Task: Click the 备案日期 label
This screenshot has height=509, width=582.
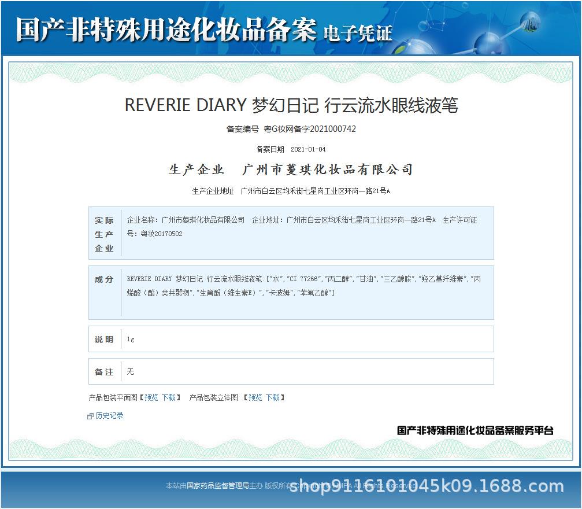Action: [270, 149]
